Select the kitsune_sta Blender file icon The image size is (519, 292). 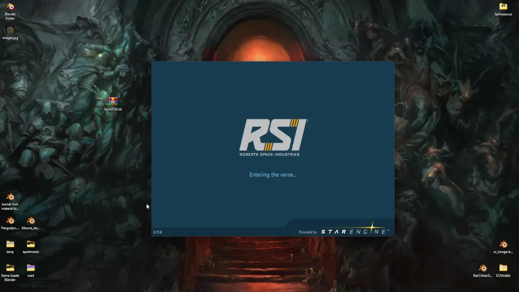31,223
